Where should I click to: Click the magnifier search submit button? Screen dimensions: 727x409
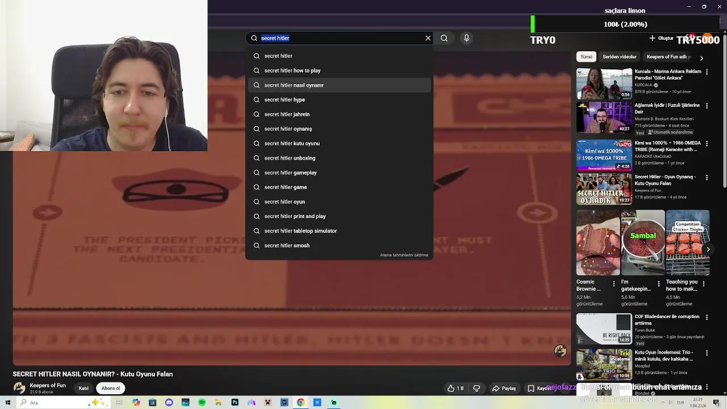(x=444, y=38)
